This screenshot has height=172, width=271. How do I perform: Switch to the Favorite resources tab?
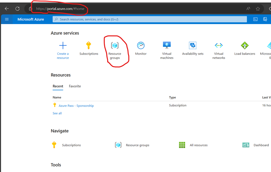pyautogui.click(x=75, y=86)
